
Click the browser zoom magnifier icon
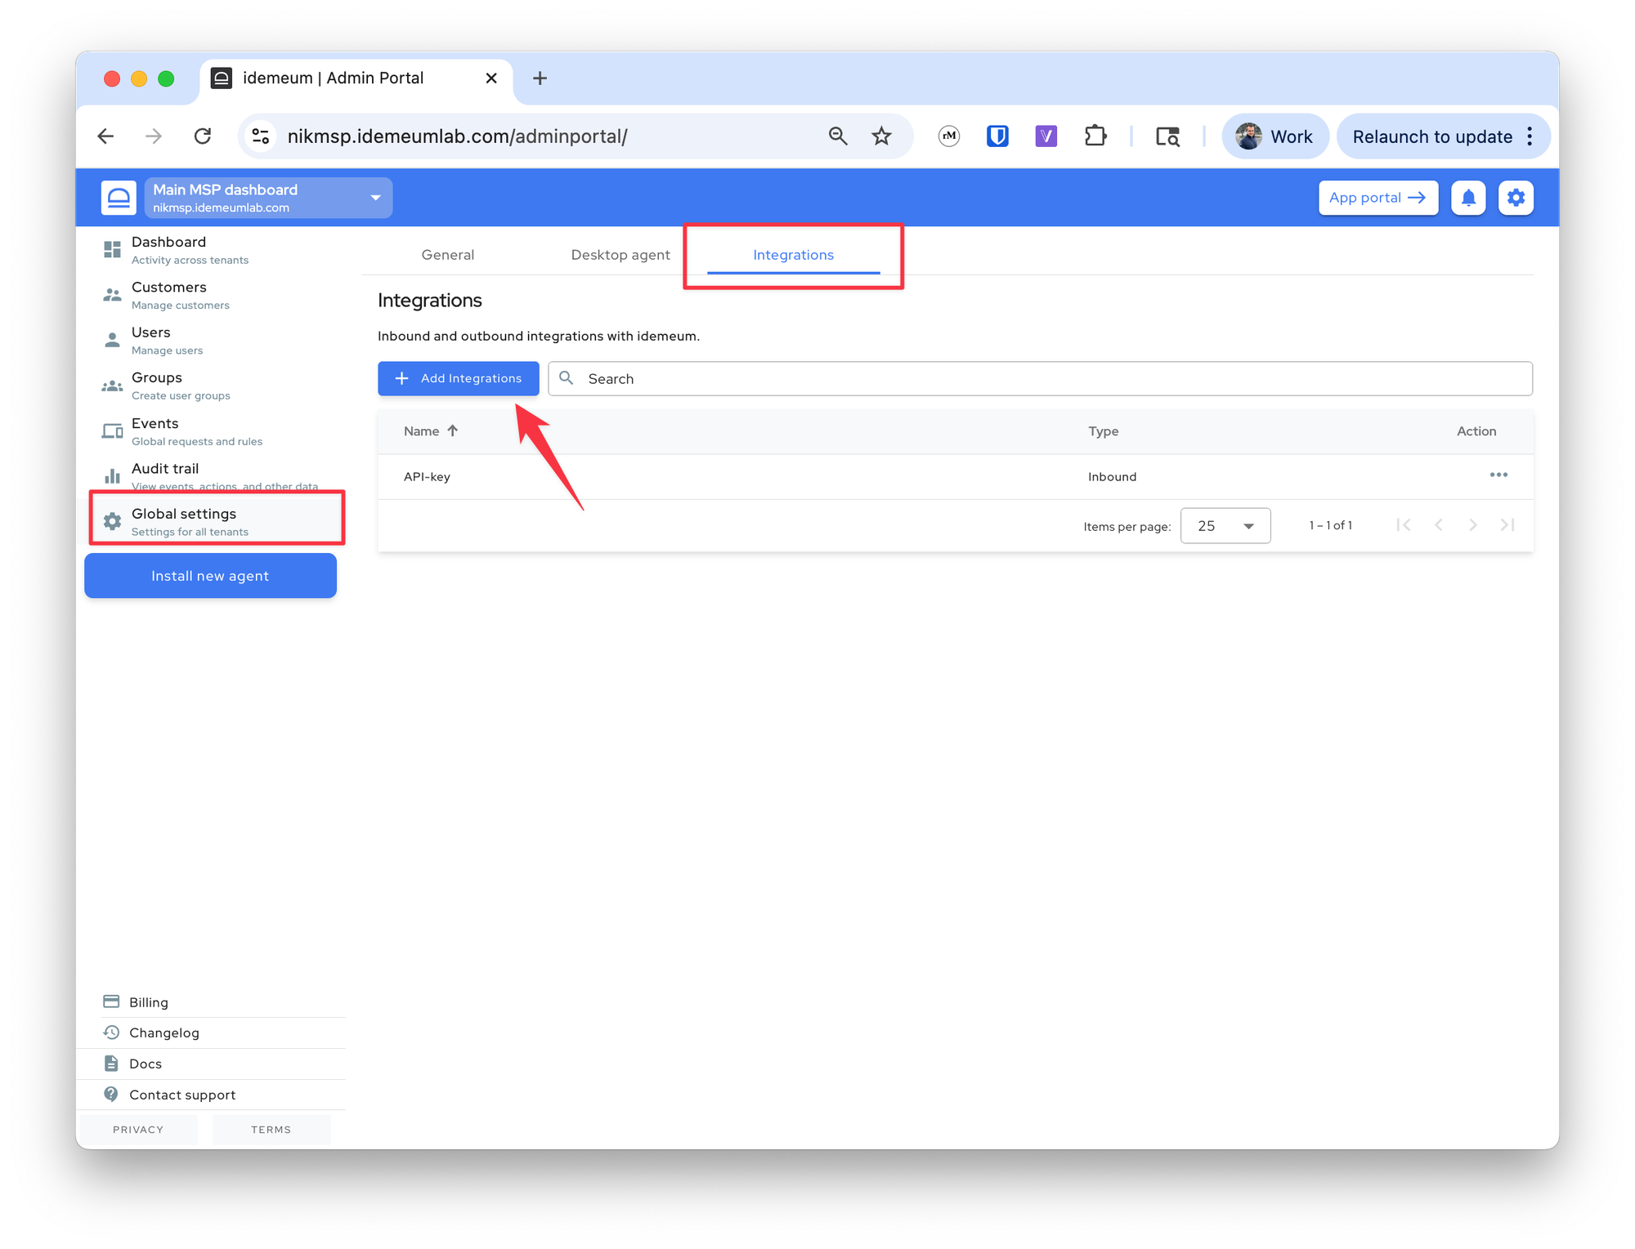(838, 136)
